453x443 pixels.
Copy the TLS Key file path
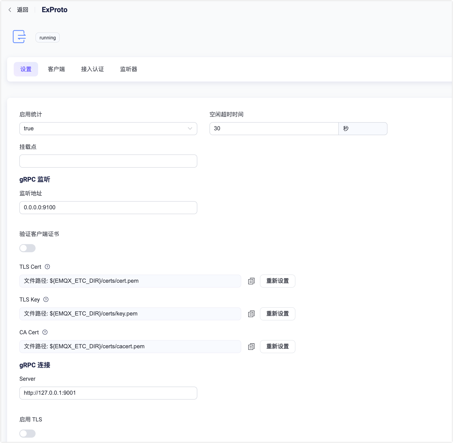251,314
